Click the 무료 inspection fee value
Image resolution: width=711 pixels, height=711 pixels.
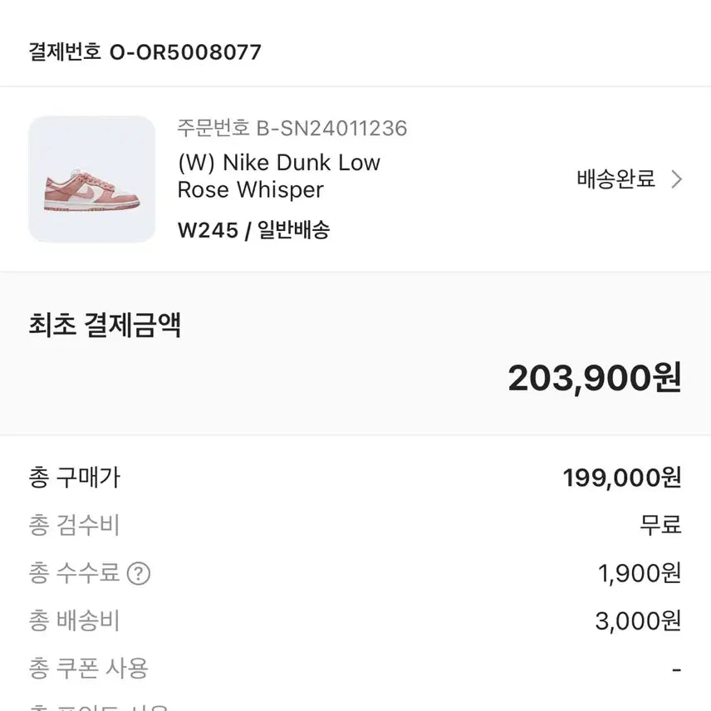[660, 525]
